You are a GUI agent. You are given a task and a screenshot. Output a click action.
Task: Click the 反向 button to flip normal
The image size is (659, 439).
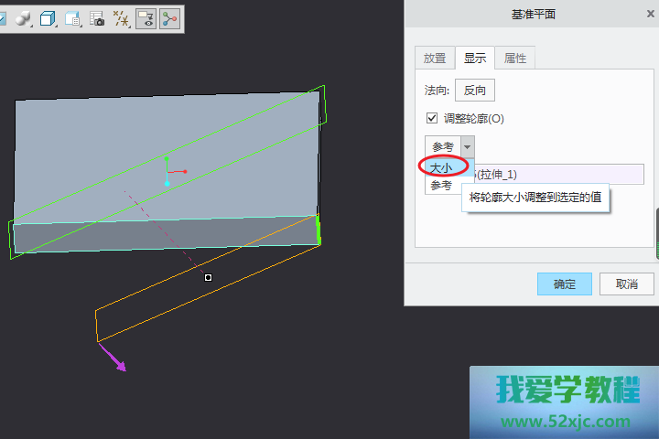pos(474,91)
